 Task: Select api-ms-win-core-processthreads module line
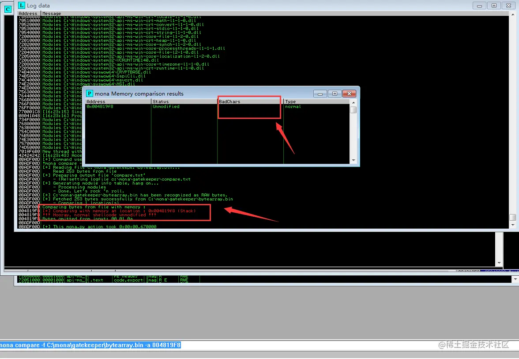pos(134,48)
